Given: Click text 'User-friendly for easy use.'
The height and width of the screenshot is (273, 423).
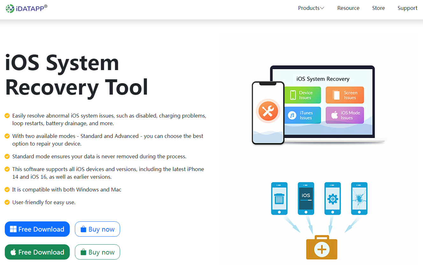Looking at the screenshot, I should [x=44, y=202].
